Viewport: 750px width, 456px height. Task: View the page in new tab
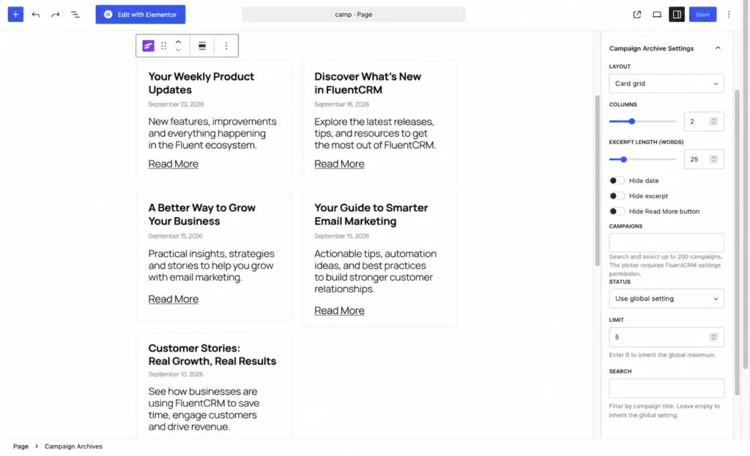(636, 15)
